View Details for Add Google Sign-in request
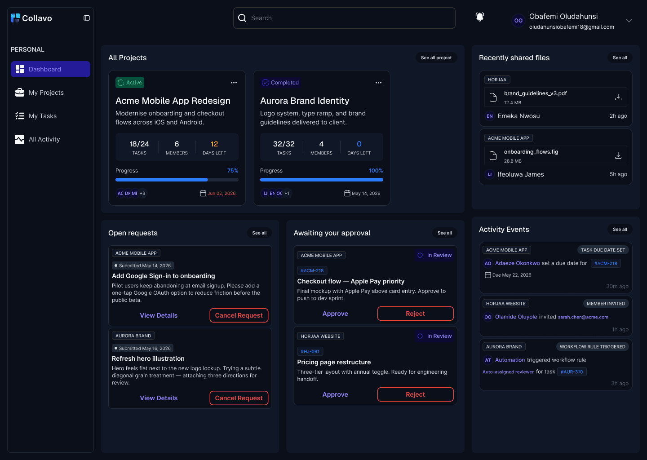The image size is (647, 460). click(159, 315)
